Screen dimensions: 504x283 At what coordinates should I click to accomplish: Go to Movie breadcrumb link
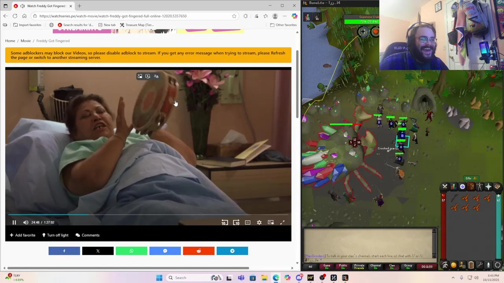26,41
